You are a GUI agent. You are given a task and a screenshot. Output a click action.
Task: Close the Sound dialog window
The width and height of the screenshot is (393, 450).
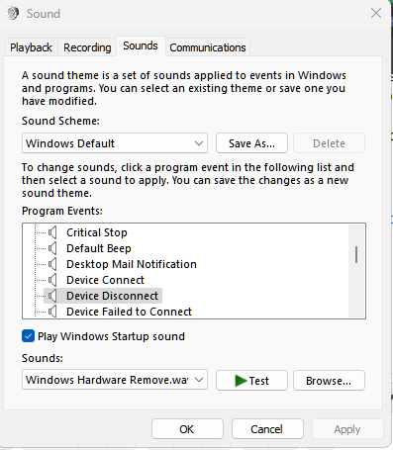376,14
